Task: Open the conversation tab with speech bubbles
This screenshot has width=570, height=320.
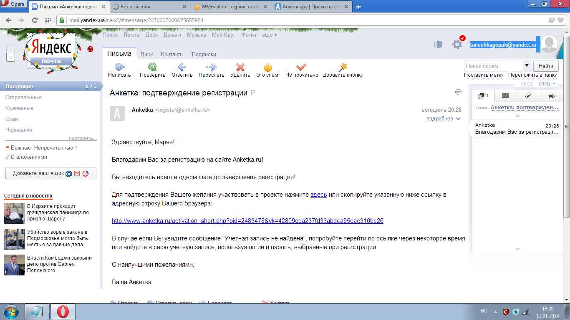Action: point(483,96)
